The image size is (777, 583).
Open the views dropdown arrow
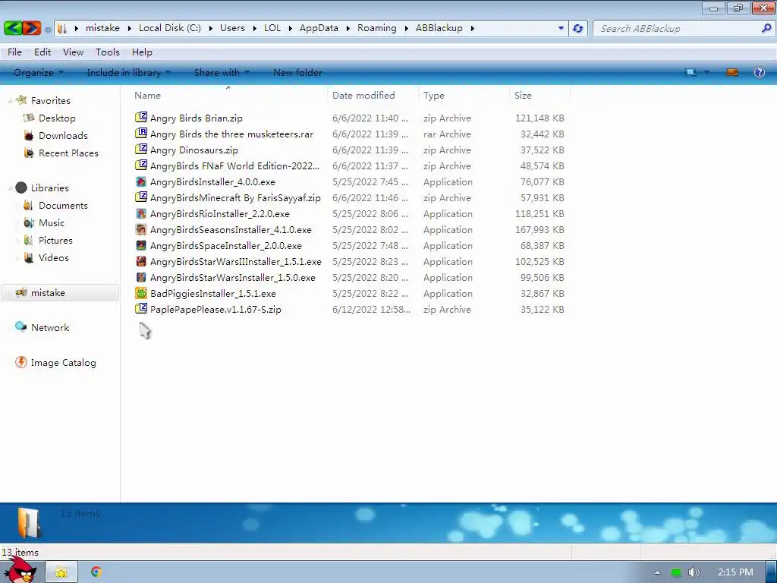tap(706, 72)
